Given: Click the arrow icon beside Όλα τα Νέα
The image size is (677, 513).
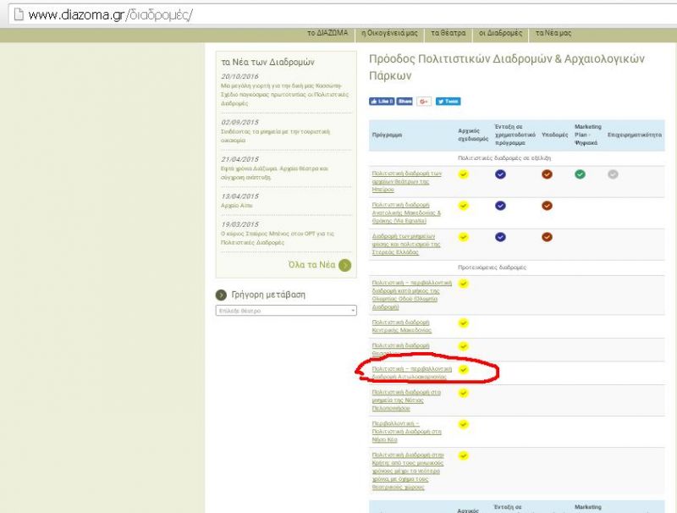Looking at the screenshot, I should pyautogui.click(x=344, y=265).
